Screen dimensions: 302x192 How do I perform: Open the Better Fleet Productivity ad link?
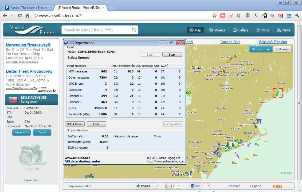29,71
